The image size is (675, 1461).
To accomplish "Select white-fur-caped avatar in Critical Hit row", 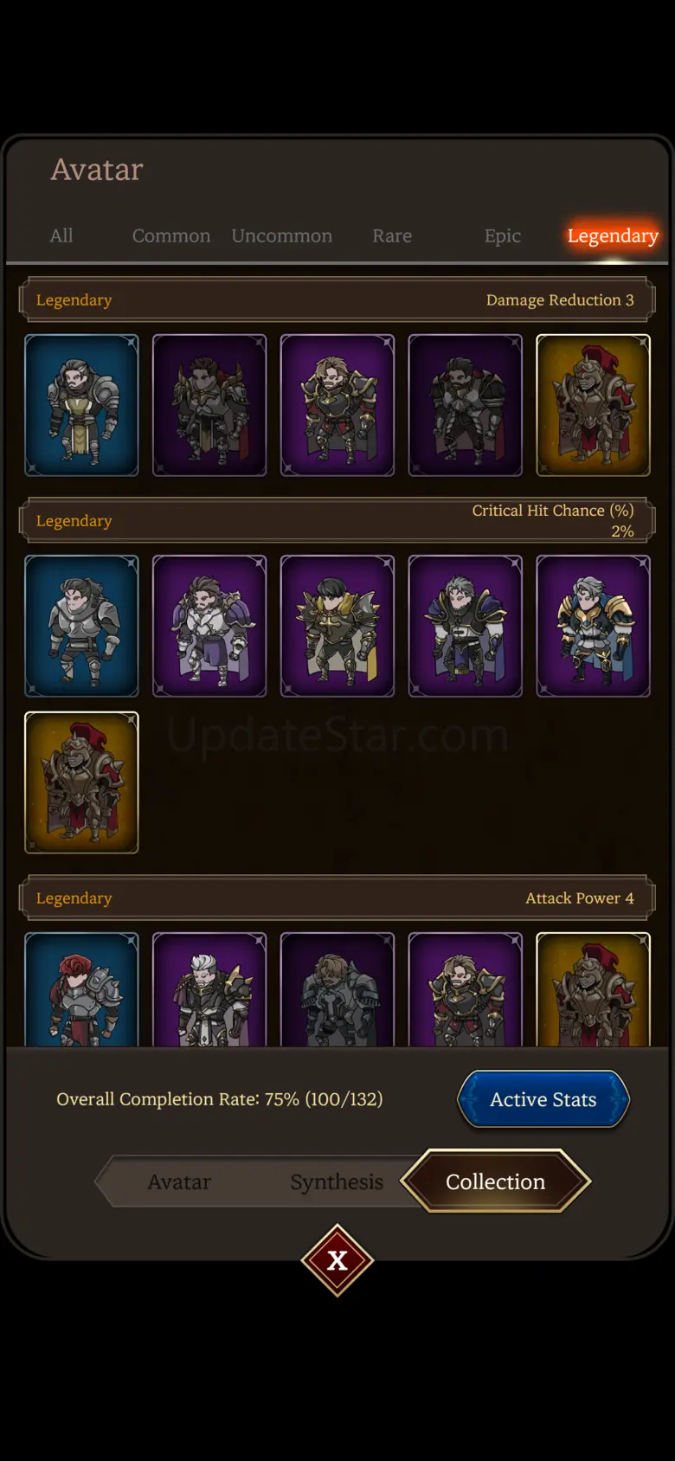I will (x=209, y=626).
